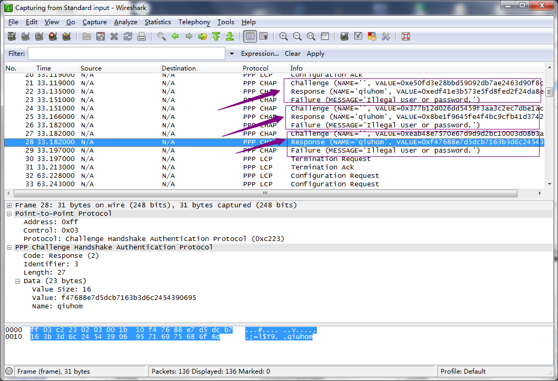Select the 'Name: qiuhom' detail line

(x=57, y=306)
